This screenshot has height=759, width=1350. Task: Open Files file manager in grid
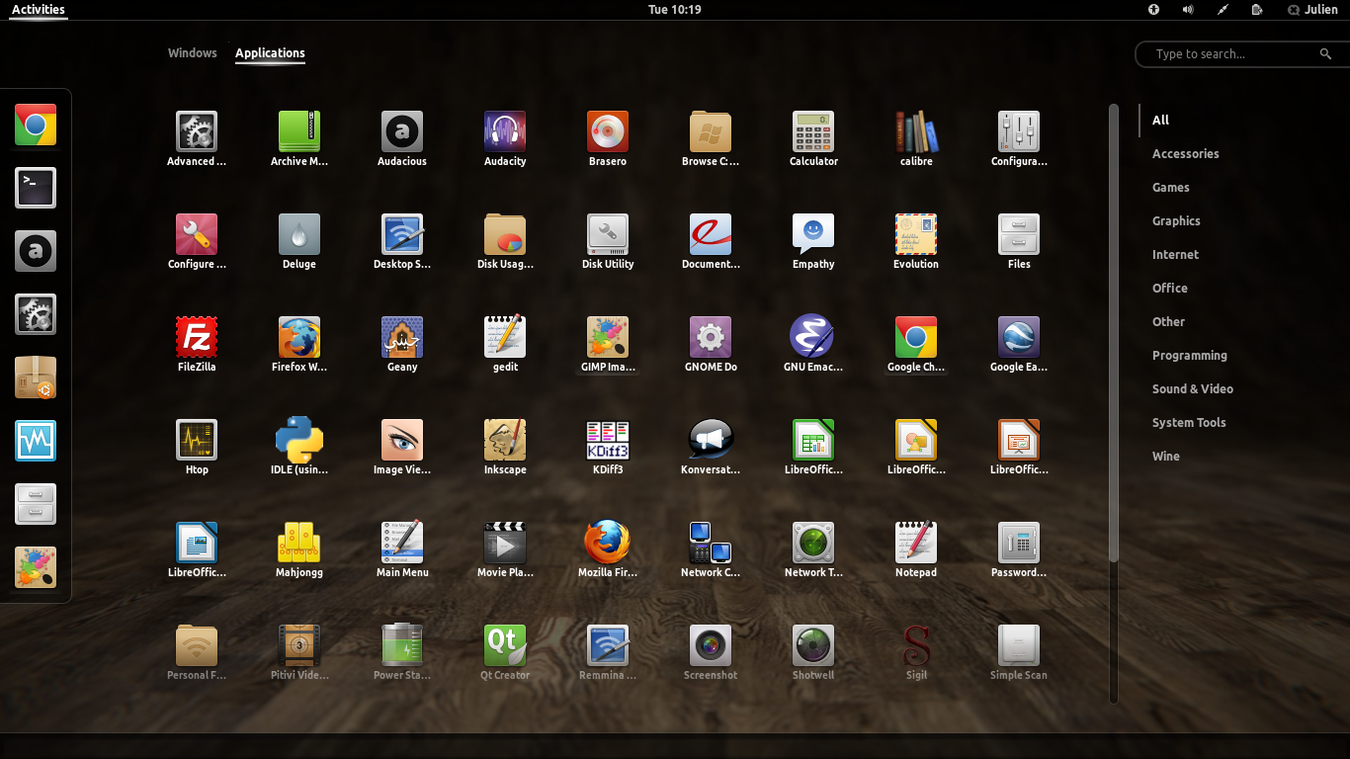tap(1019, 241)
